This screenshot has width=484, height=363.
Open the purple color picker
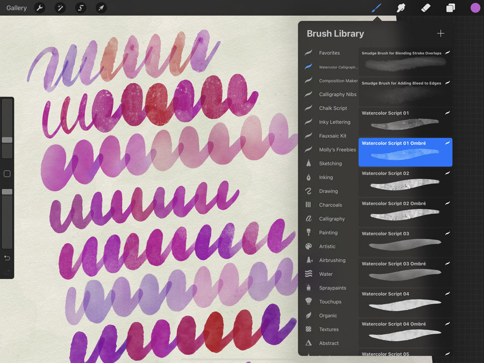pyautogui.click(x=475, y=8)
